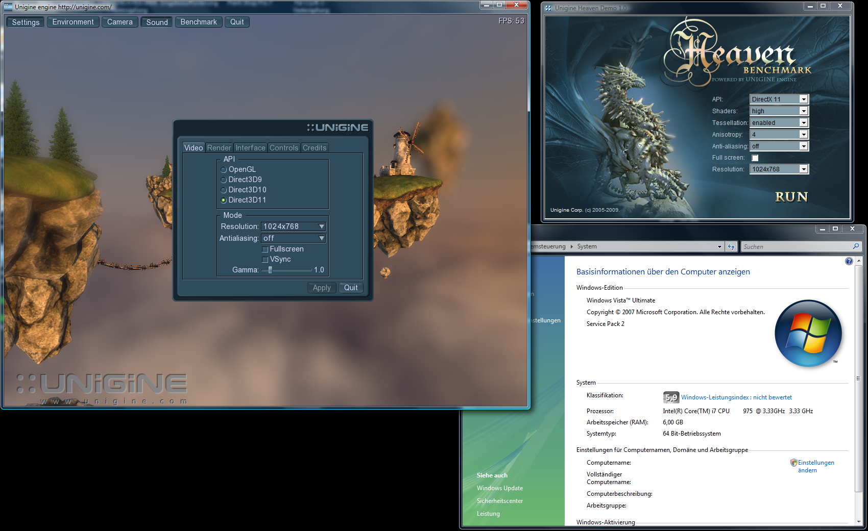This screenshot has width=868, height=531.
Task: Expand the address bar history dropdown arrow
Action: click(720, 247)
